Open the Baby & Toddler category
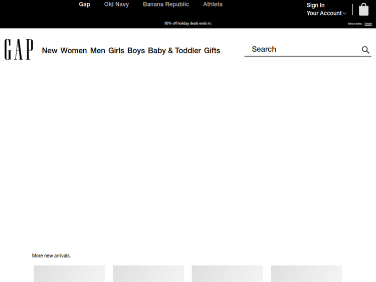The image size is (376, 282). 174,51
